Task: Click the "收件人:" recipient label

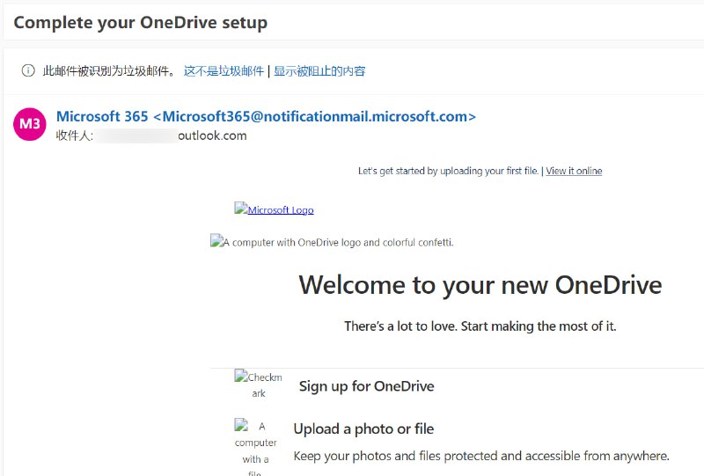Action: click(74, 135)
